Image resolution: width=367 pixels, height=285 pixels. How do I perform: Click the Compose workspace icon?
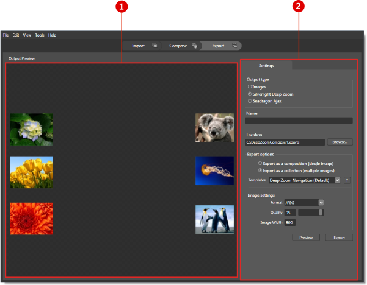coord(195,46)
